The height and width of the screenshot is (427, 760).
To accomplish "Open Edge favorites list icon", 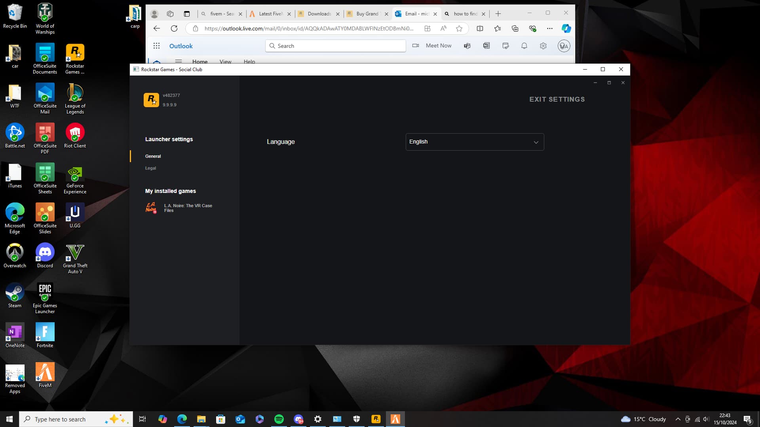I will coord(498,28).
